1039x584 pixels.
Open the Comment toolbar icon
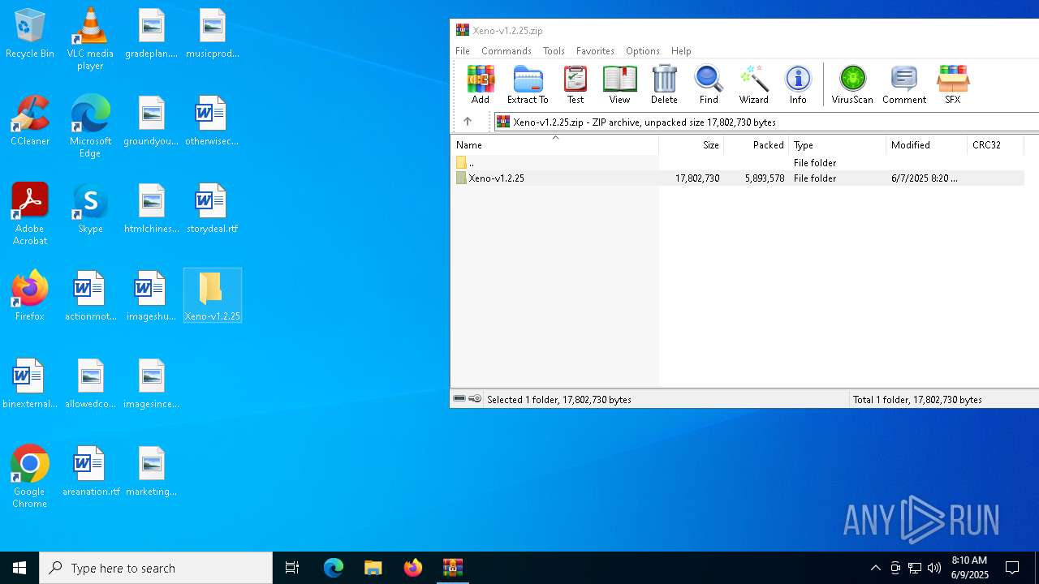[904, 84]
